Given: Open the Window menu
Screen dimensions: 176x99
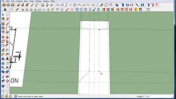Looking at the screenshot, I should [x=38, y=1].
